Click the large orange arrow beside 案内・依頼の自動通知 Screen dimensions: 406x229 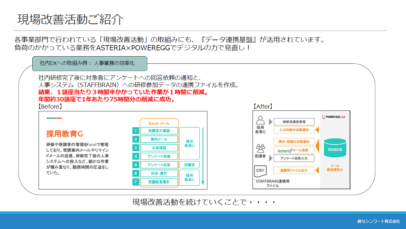click(x=318, y=146)
